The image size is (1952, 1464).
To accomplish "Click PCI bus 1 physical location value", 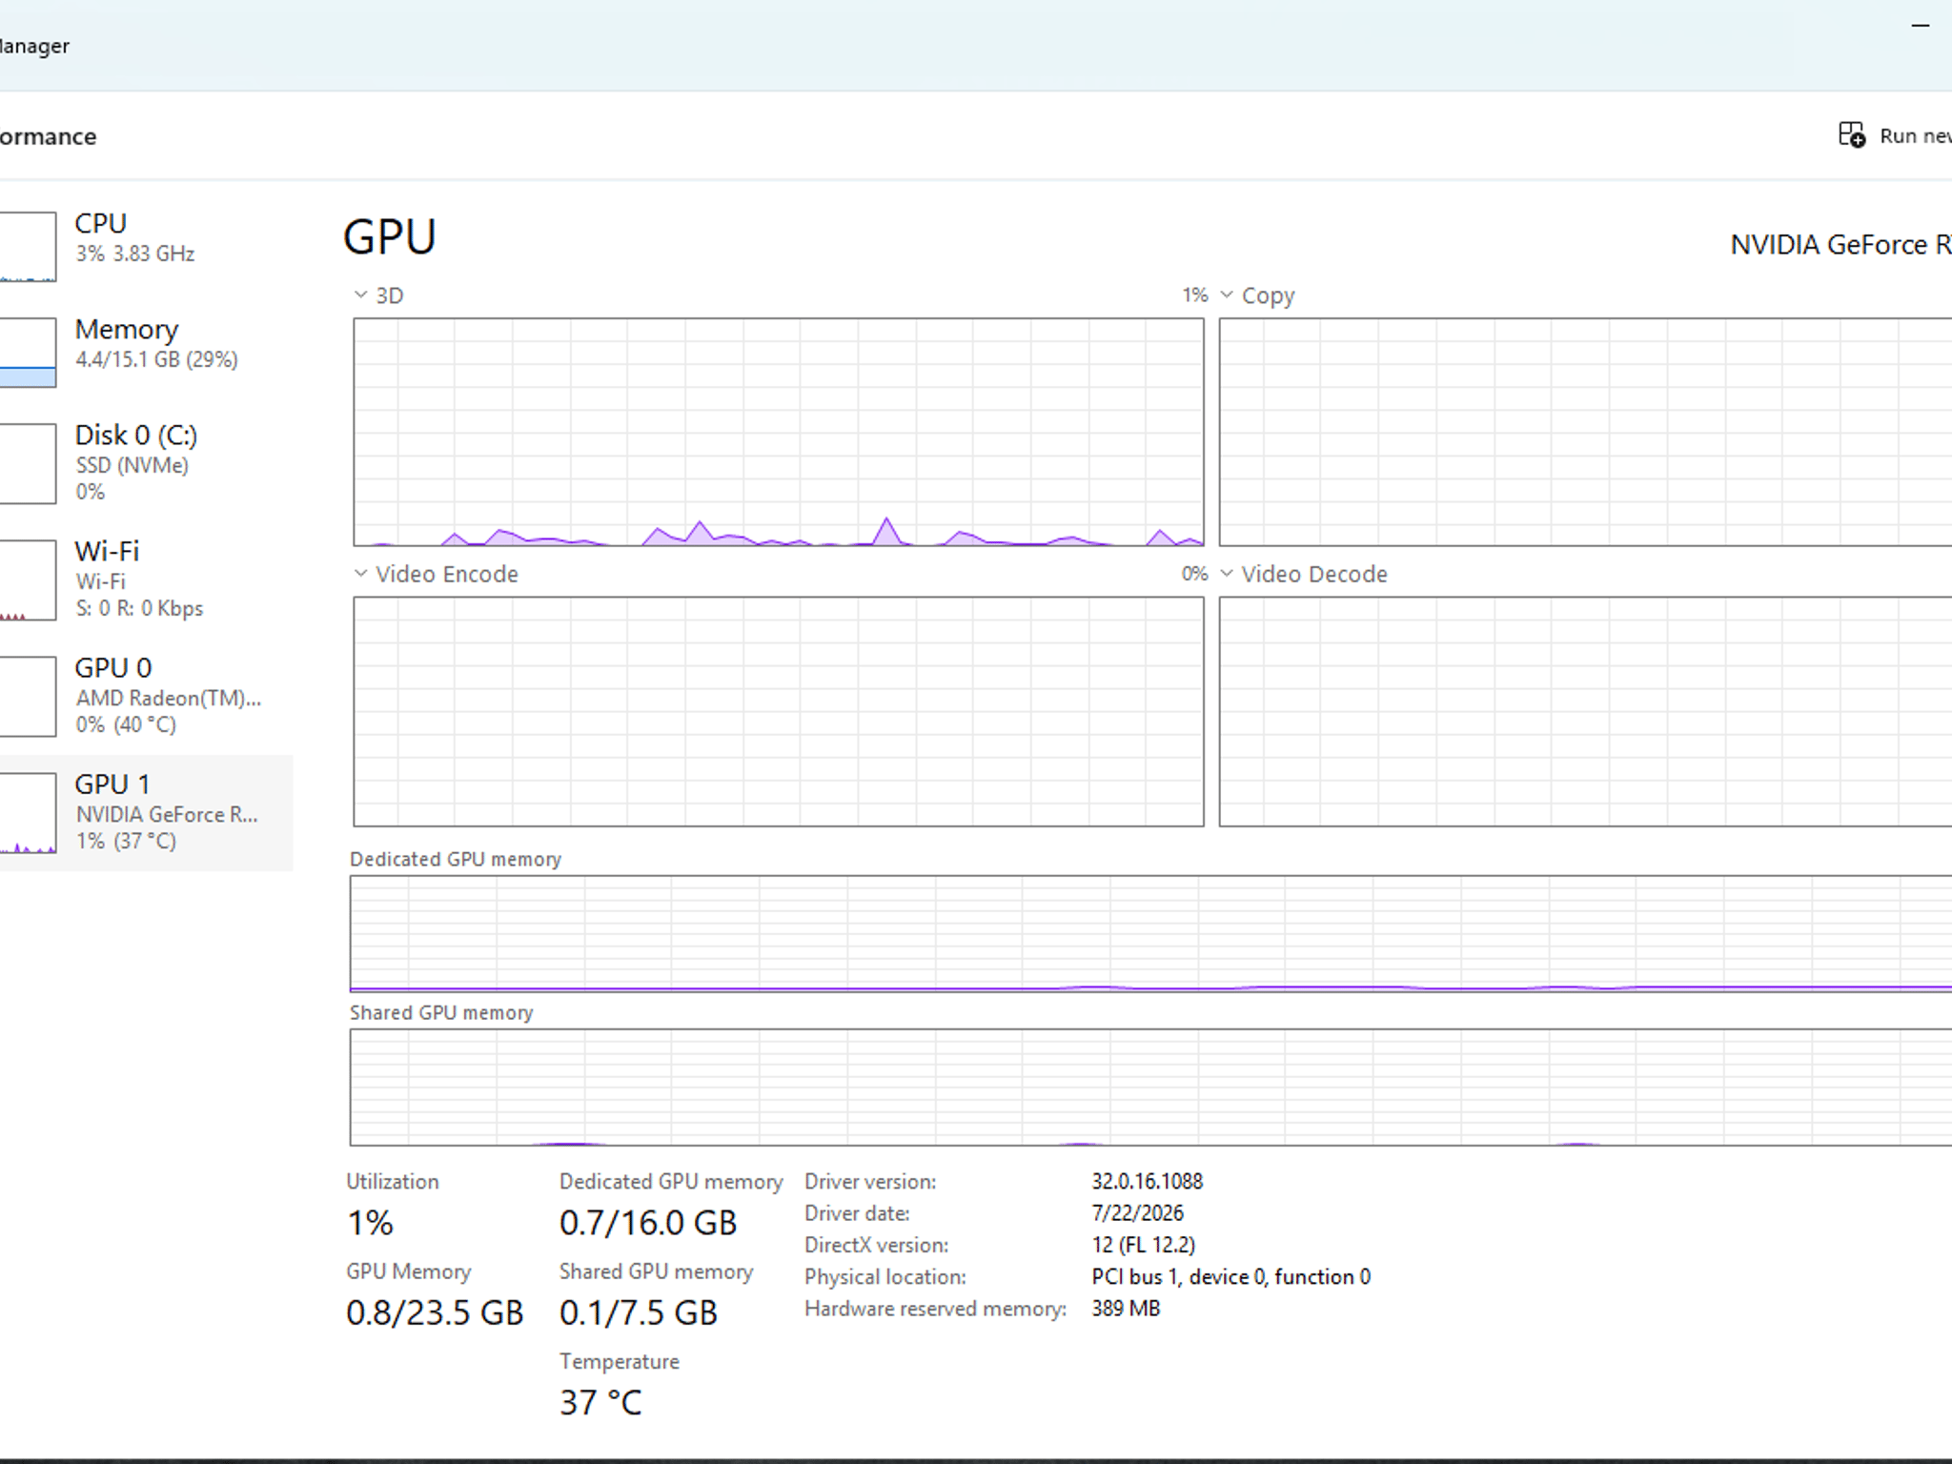I will pyautogui.click(x=1230, y=1277).
